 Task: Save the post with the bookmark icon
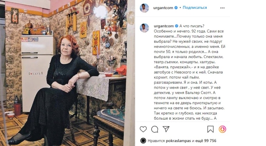[x=210, y=129]
